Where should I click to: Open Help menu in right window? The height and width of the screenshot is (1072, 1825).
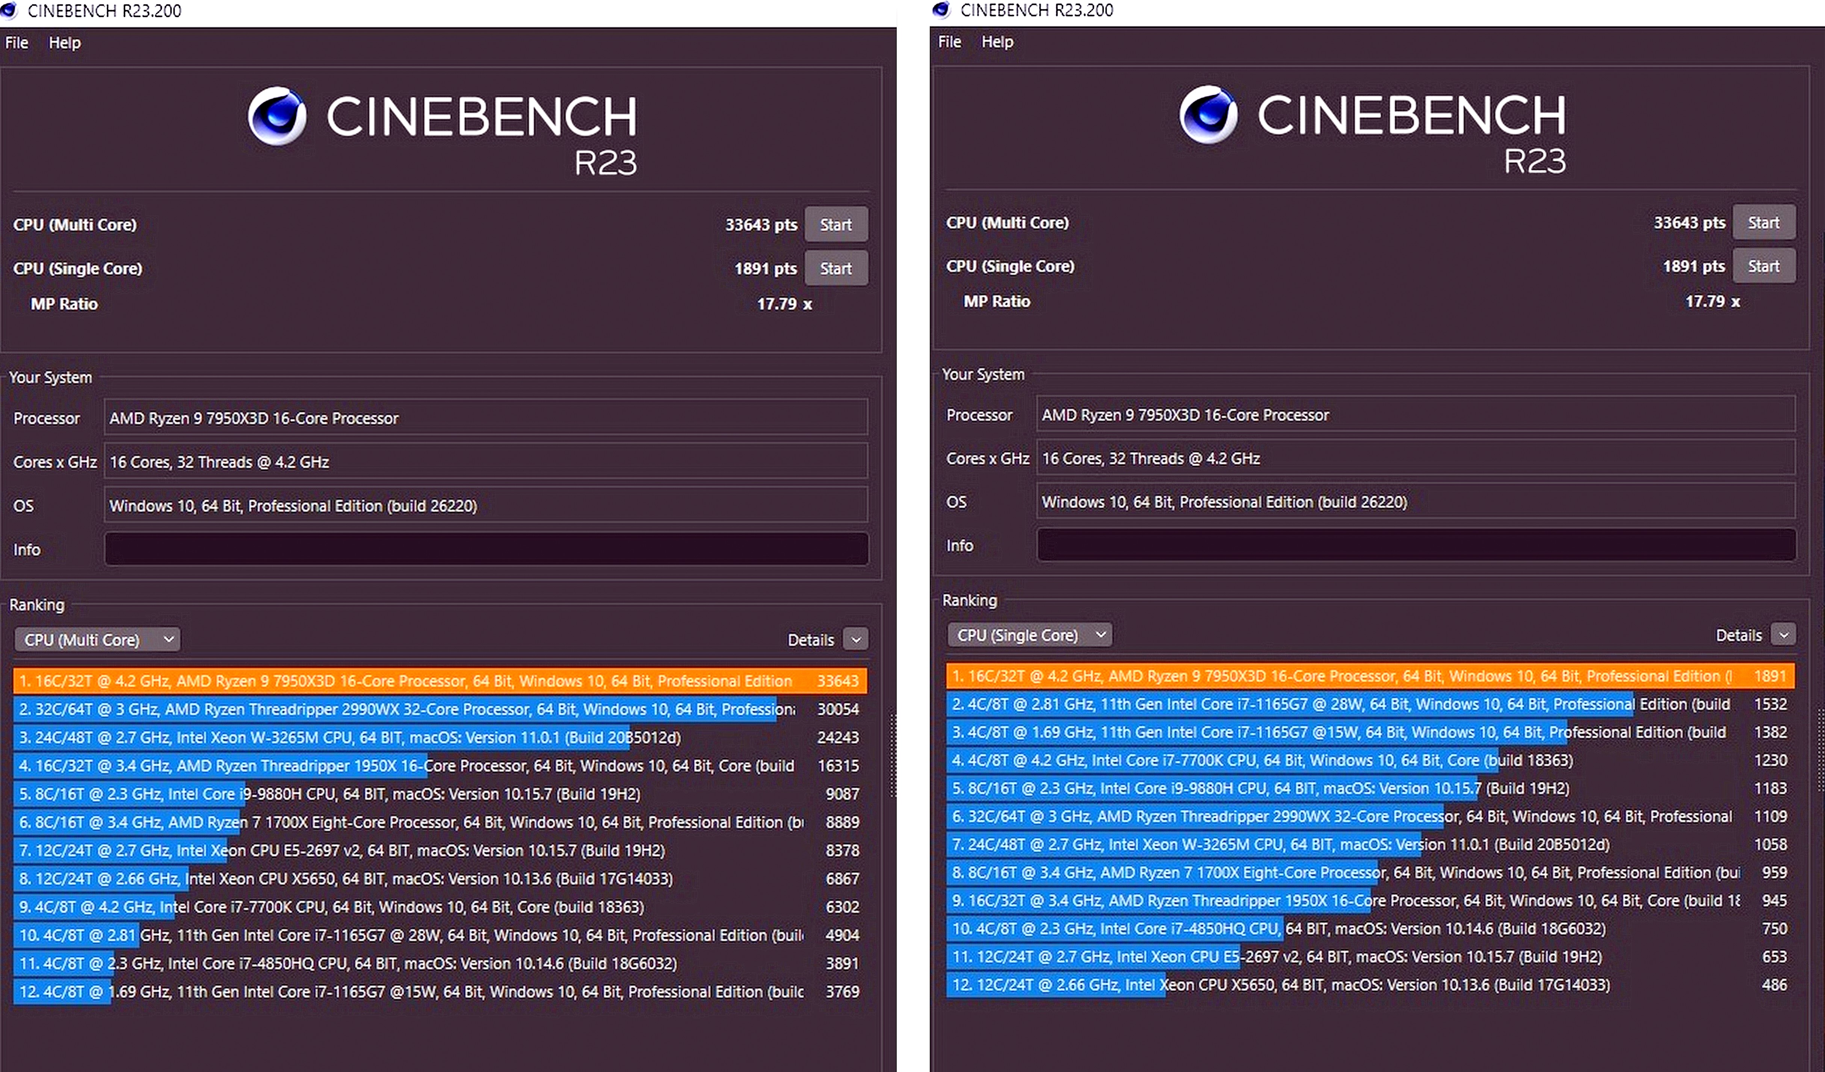tap(997, 42)
